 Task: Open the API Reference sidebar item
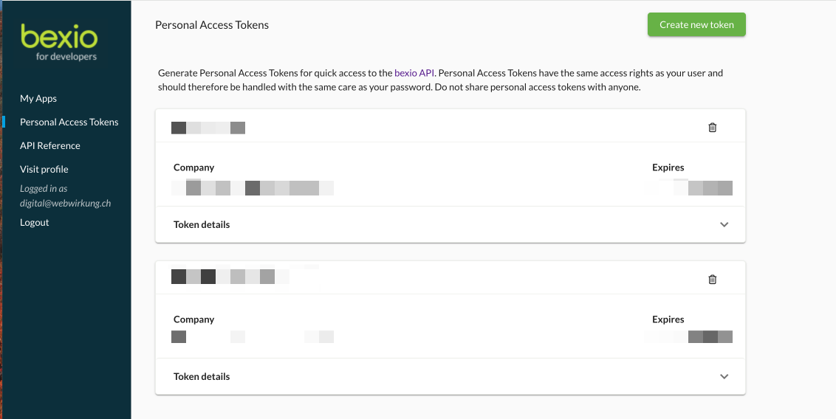pos(50,146)
